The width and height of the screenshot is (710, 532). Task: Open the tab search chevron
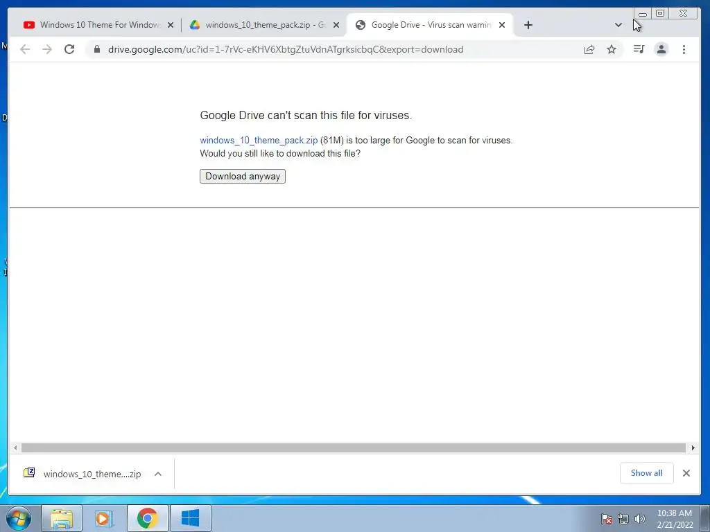pos(618,25)
